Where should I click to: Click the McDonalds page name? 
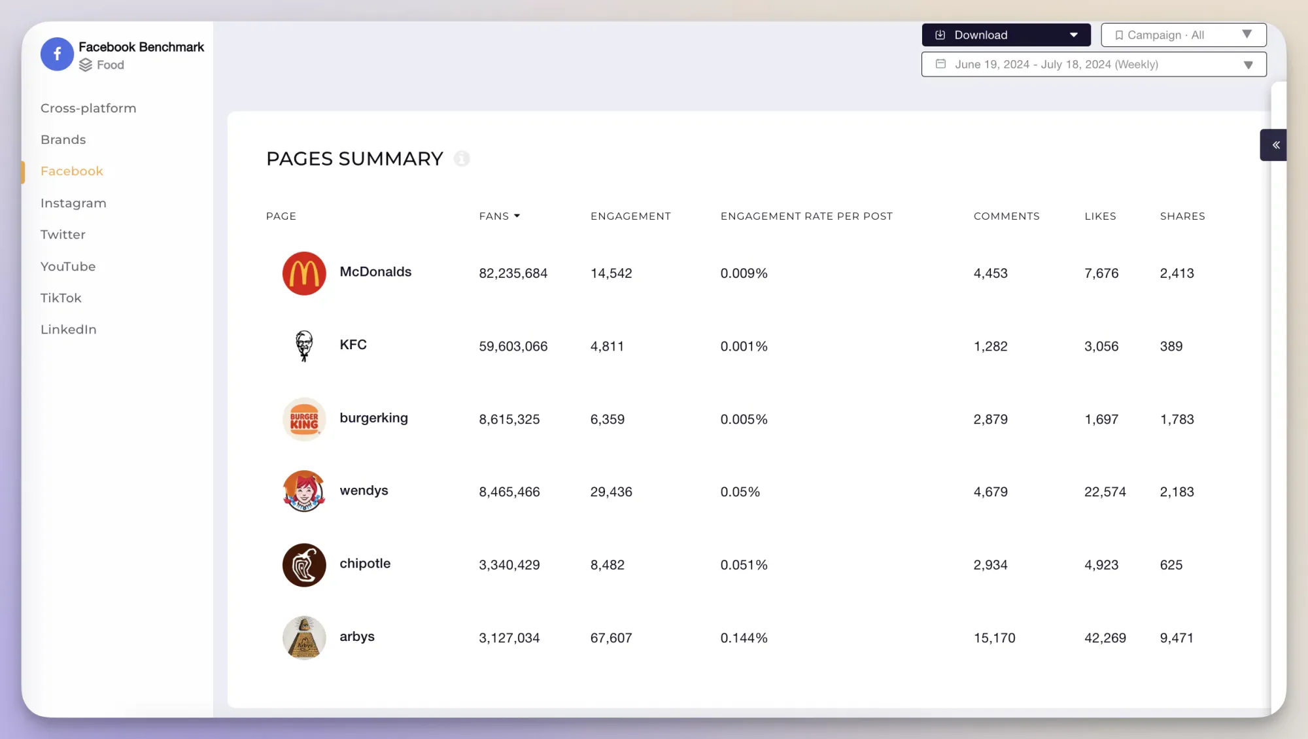click(x=375, y=272)
